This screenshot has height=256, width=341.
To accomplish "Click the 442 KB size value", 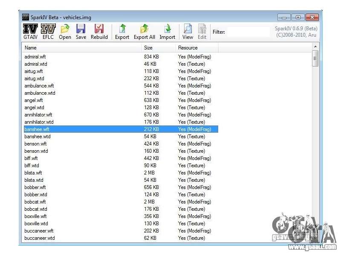I will click(151, 158).
